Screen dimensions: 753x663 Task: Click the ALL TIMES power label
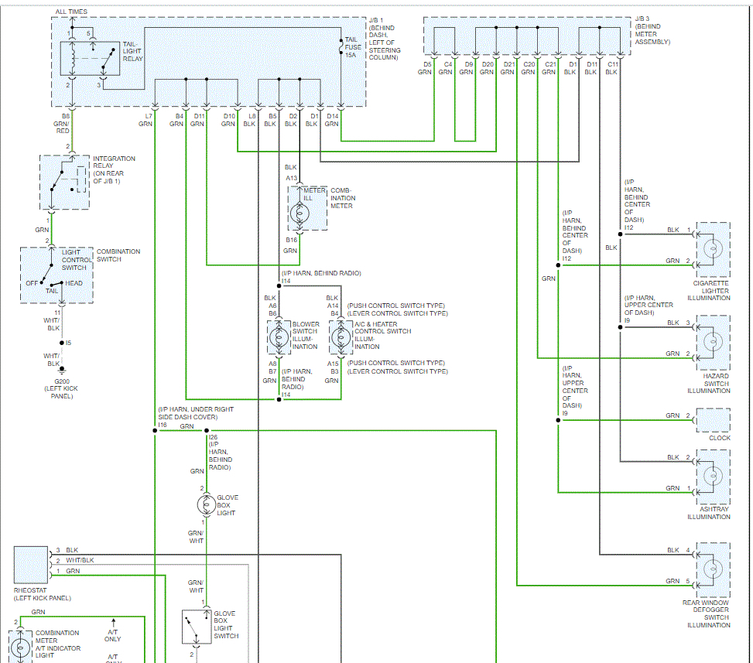(71, 12)
